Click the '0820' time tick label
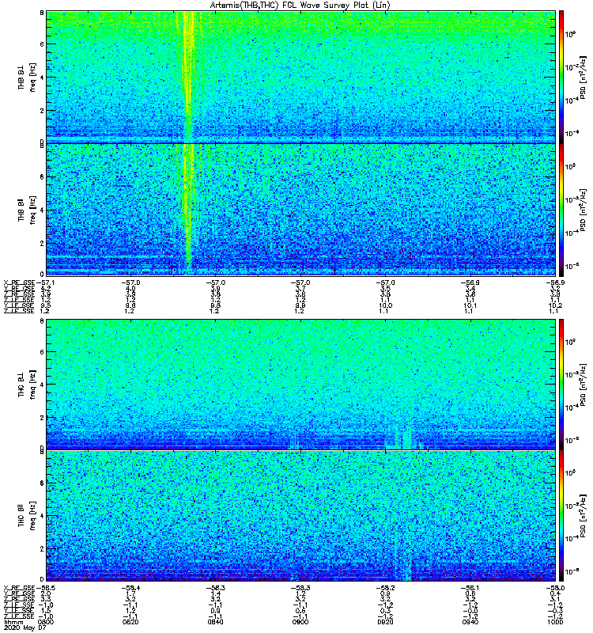The height and width of the screenshot is (633, 593). [130, 622]
